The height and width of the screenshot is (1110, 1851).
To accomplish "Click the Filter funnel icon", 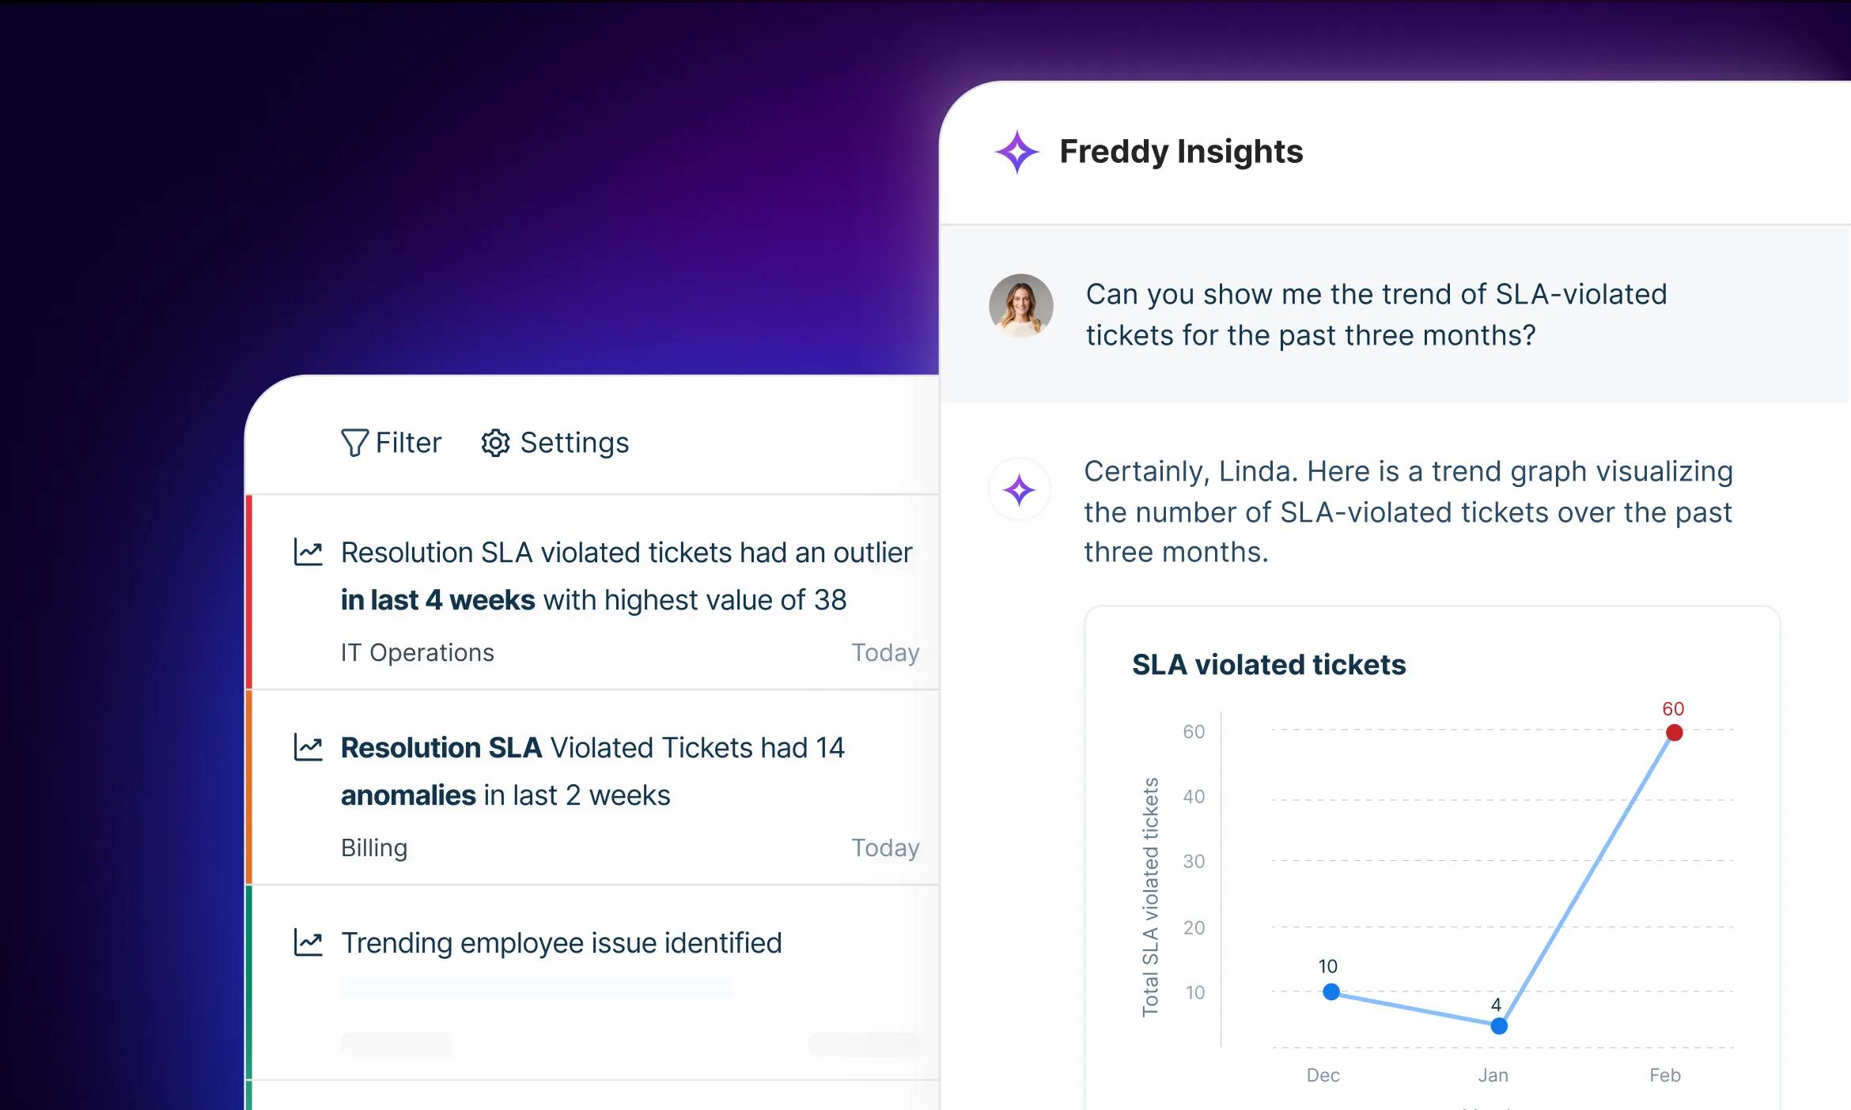I will click(354, 443).
